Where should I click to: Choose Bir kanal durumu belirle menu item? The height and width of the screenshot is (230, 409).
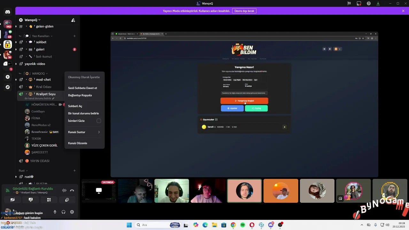pos(84,113)
